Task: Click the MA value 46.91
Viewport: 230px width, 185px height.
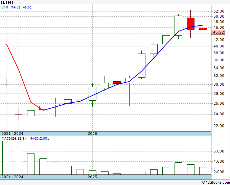Action: 26,7
